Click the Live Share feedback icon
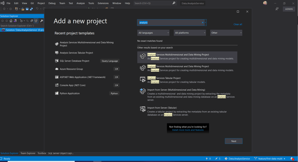The height and width of the screenshot is (162, 298). [277, 9]
